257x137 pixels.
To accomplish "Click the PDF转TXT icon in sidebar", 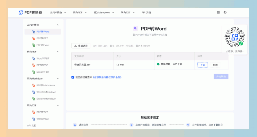I will click(x=34, y=112).
